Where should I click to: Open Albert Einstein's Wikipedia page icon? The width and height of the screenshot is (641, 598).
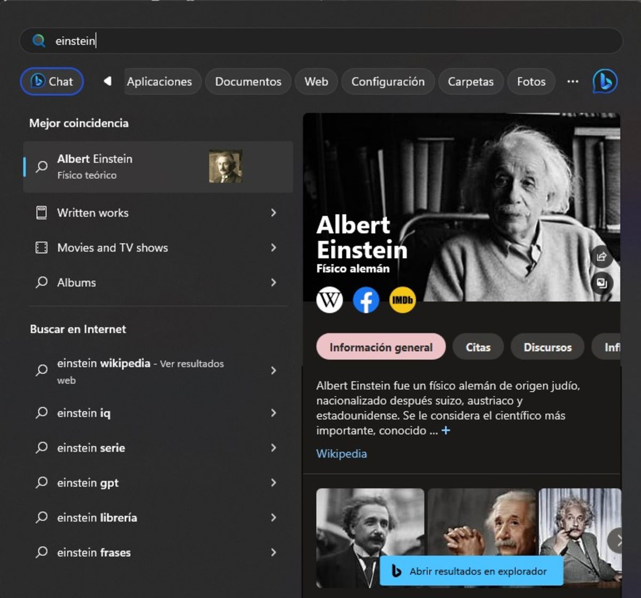coord(330,300)
